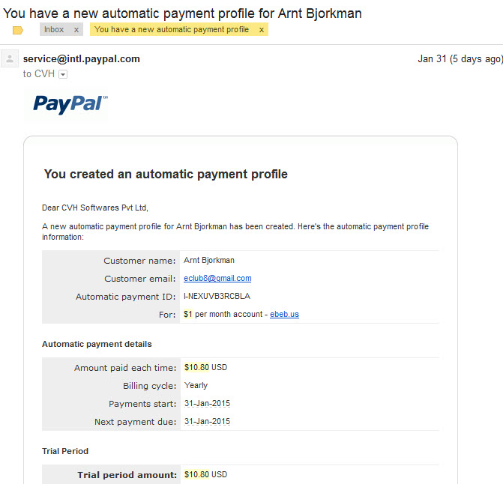Expand recipient details arrow next to CVH
This screenshot has width=503, height=484.
point(63,74)
